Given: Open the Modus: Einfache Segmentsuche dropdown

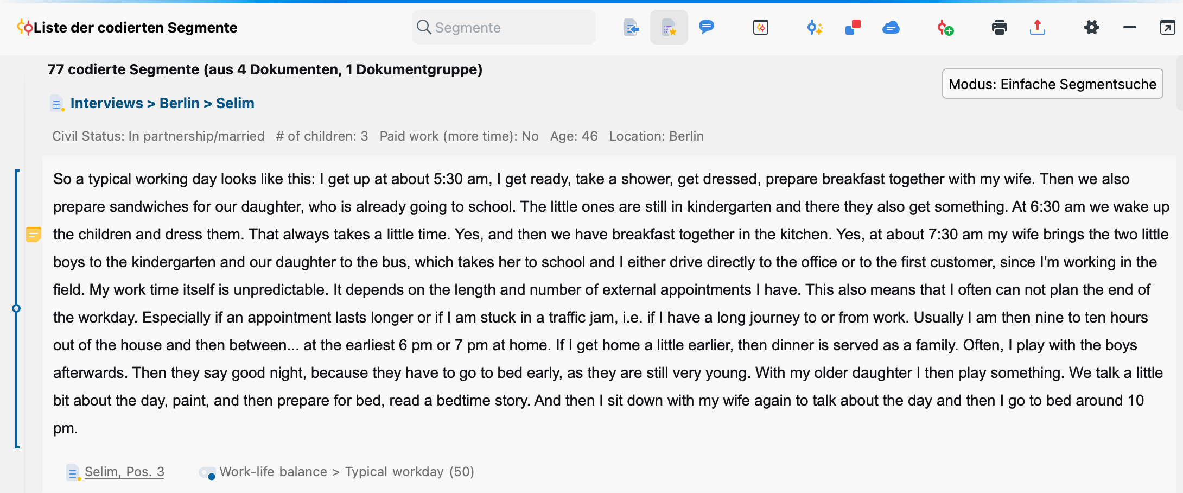Looking at the screenshot, I should [1053, 84].
